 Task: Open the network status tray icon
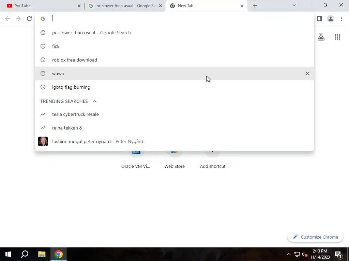297,254
